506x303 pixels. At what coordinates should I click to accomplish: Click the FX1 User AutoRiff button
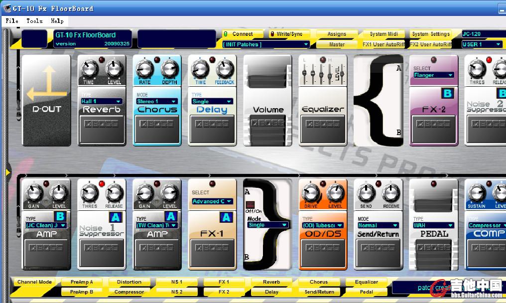(x=383, y=44)
